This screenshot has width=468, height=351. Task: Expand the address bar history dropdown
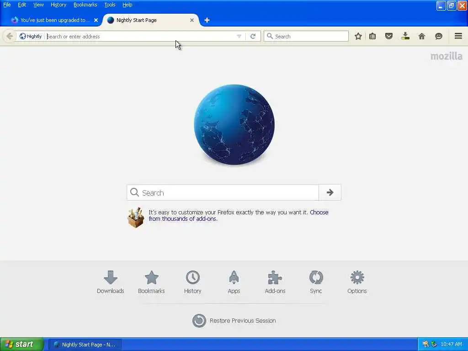tap(239, 37)
